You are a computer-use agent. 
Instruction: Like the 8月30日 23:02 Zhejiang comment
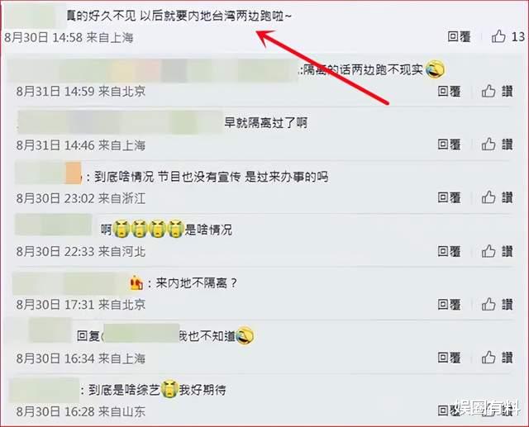click(x=488, y=197)
